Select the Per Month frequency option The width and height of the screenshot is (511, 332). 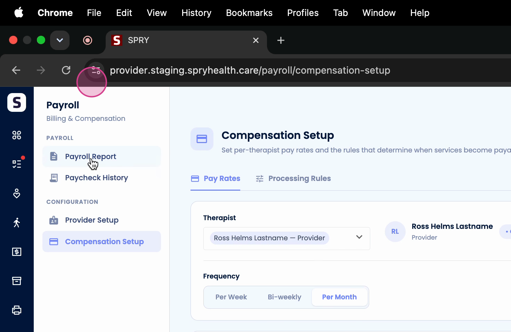(339, 297)
